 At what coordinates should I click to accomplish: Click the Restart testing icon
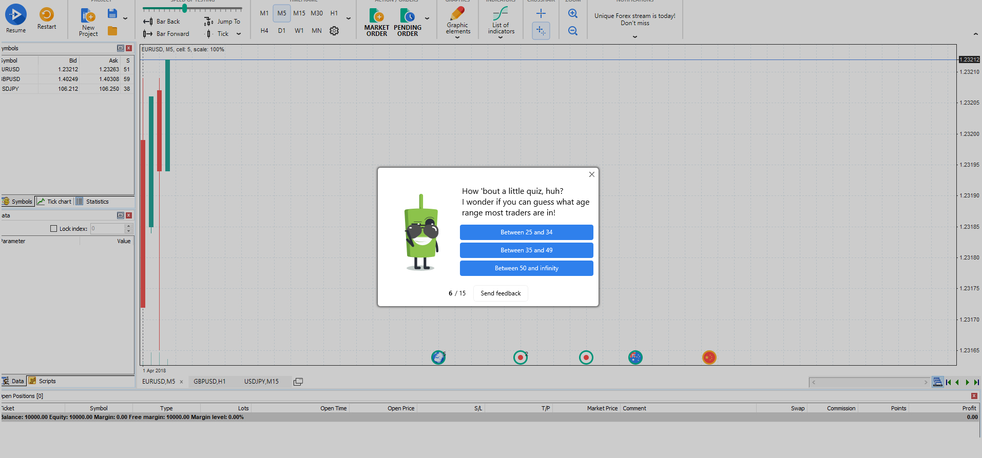click(47, 14)
